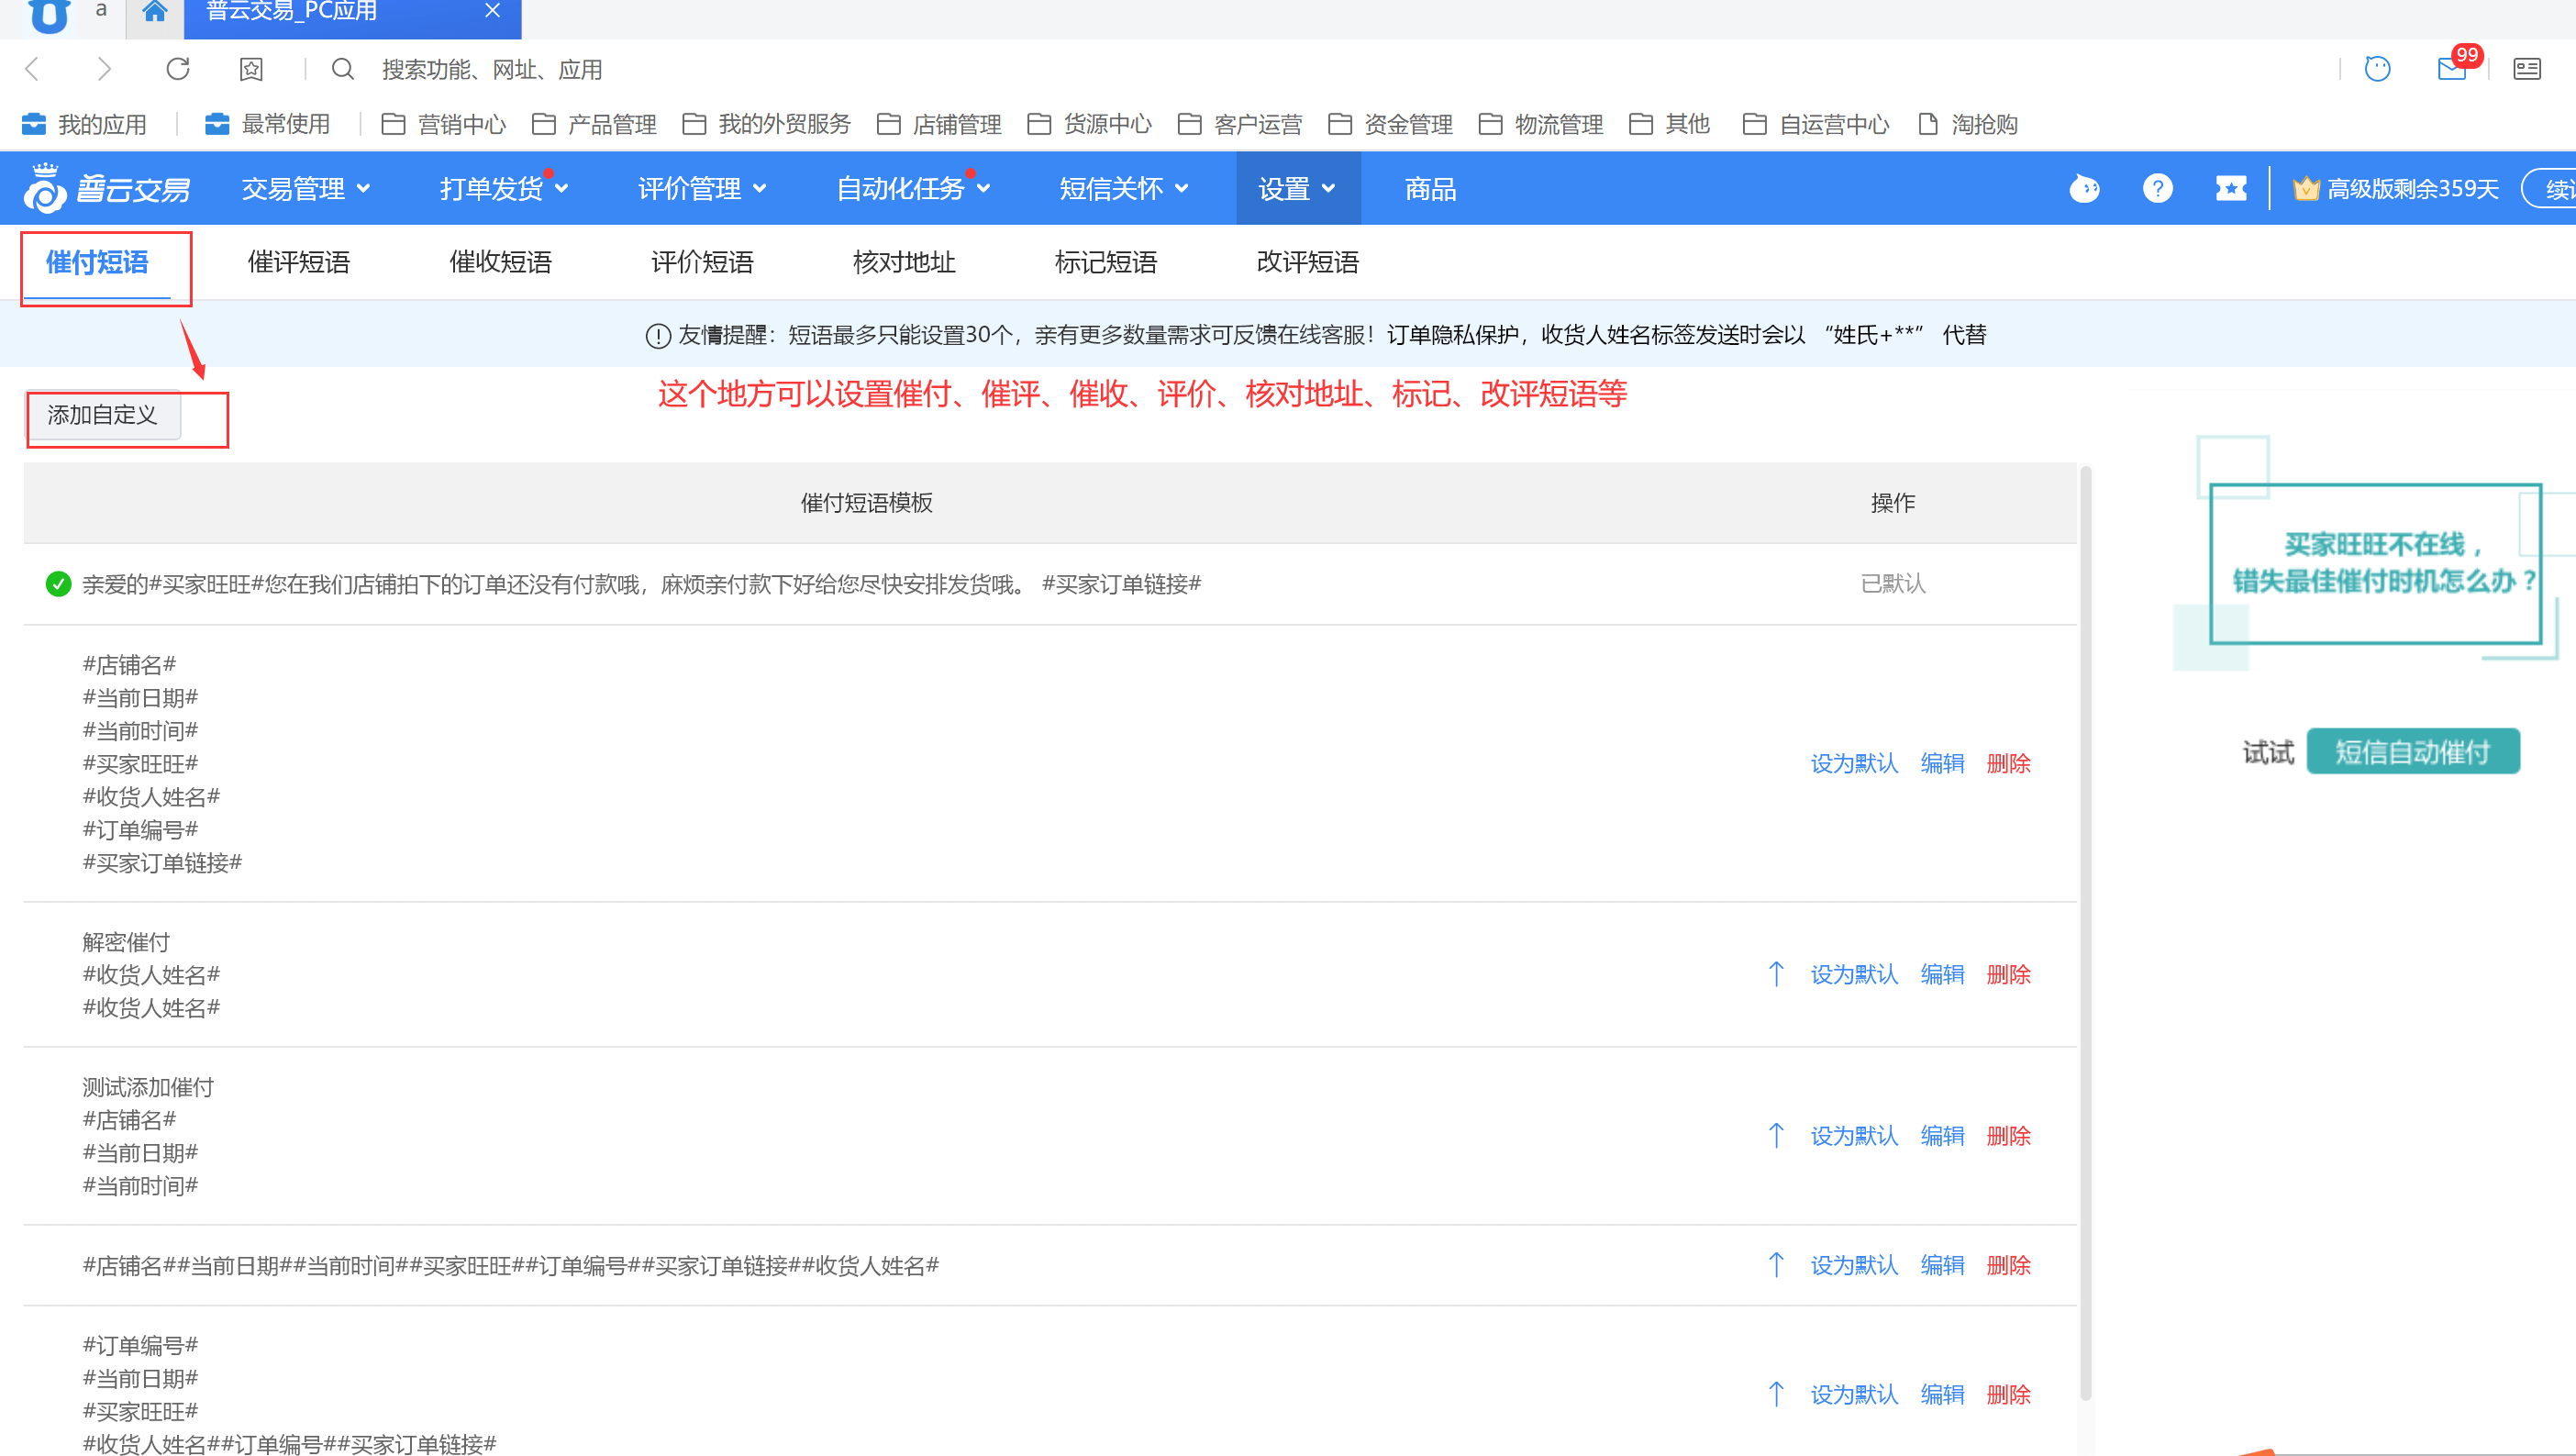2576x1456 pixels.
Task: Move 解密催付 template up with arrow
Action: pos(1776,974)
